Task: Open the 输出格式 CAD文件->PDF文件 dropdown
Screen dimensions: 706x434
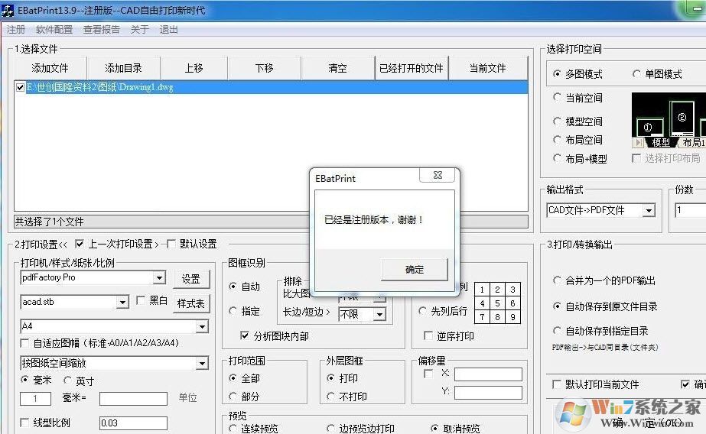Action: tap(649, 210)
